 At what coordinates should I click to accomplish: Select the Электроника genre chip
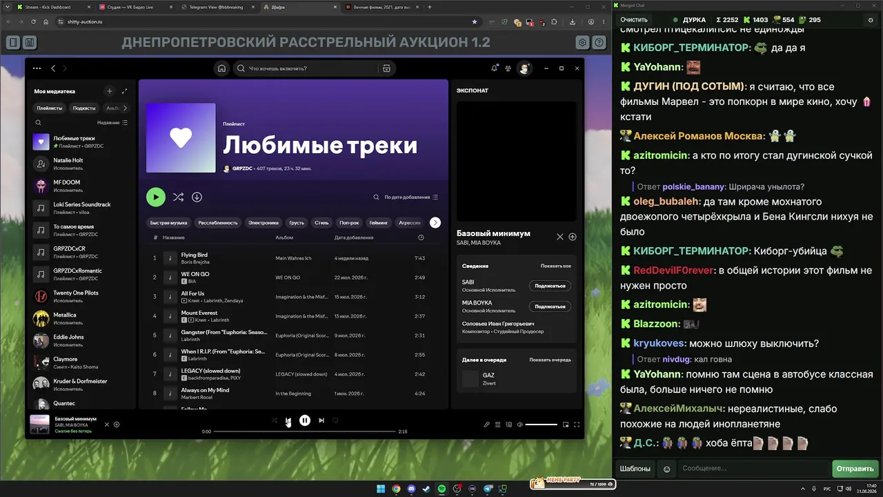pos(264,222)
